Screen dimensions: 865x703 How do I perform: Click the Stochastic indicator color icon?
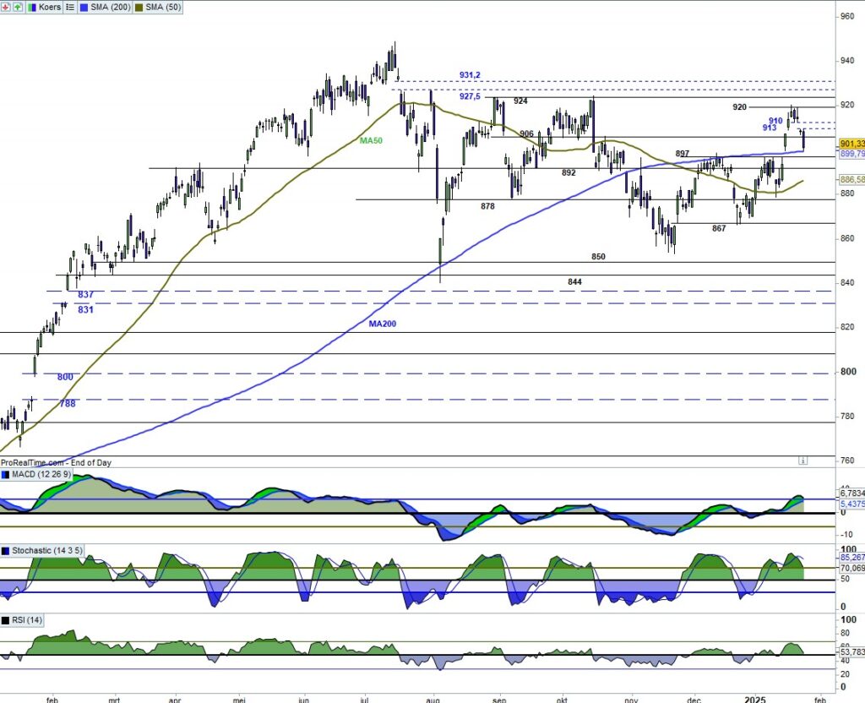pyautogui.click(x=6, y=551)
